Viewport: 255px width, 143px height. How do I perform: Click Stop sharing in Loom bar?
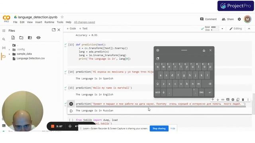159,128
